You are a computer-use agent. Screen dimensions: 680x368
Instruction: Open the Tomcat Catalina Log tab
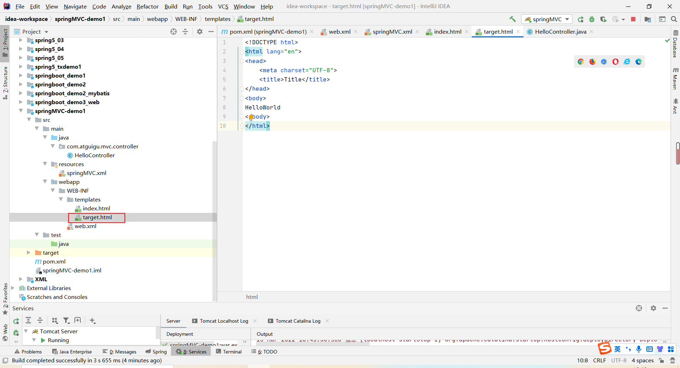[x=298, y=321]
